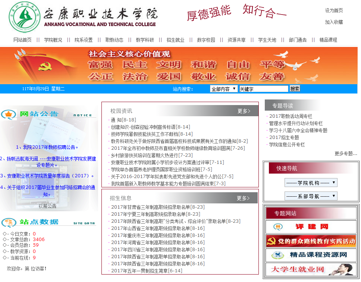Viewport: 361px width, 282px height.
Task: Open the 学院概况 menu item
Action: coord(53,40)
